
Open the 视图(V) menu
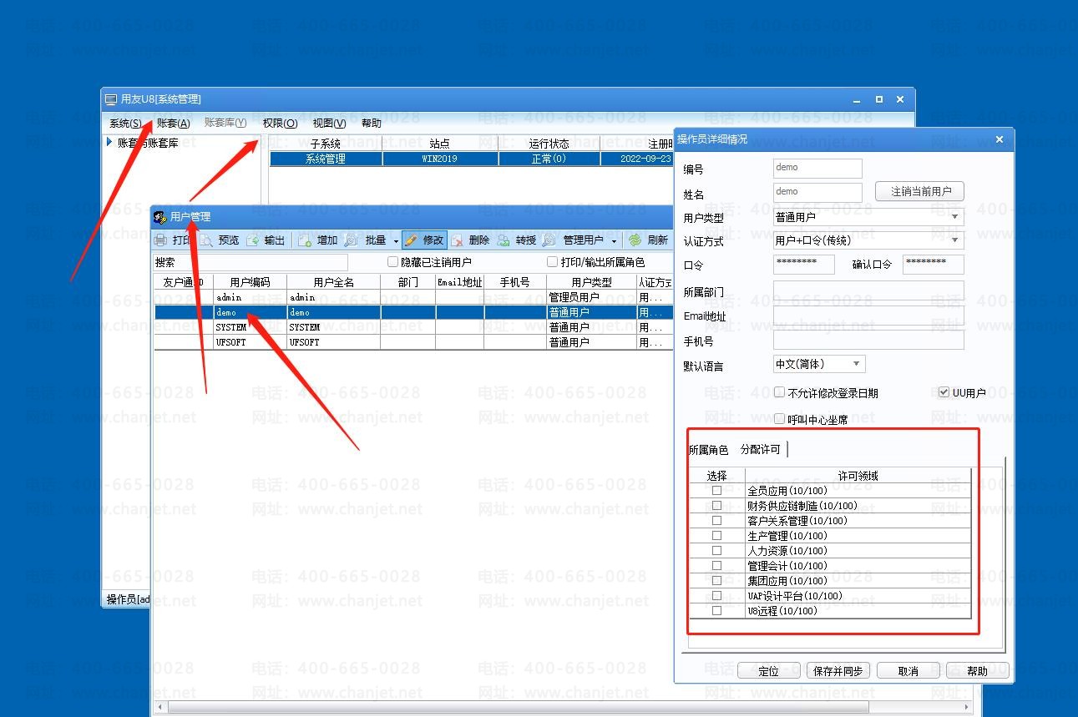(329, 123)
